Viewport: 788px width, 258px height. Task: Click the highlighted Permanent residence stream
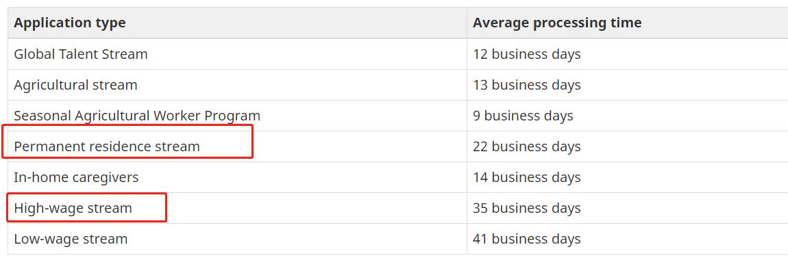[106, 146]
